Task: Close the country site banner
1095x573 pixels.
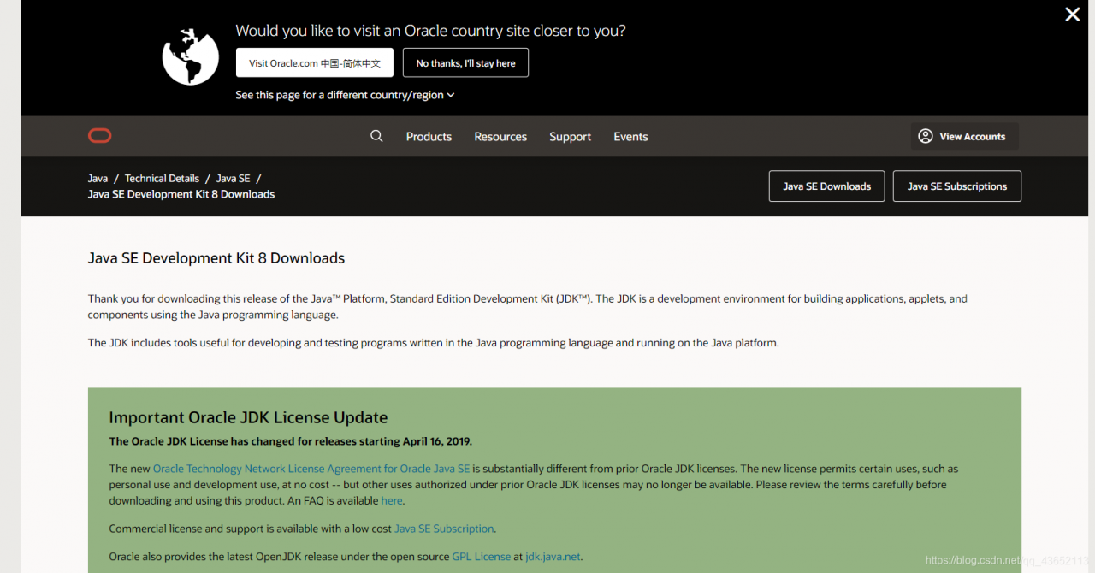Action: coord(1072,15)
